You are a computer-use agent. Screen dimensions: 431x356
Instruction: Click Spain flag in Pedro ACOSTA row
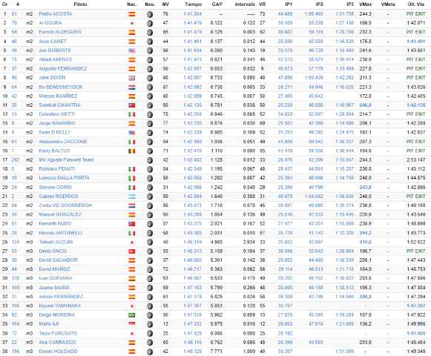point(131,14)
